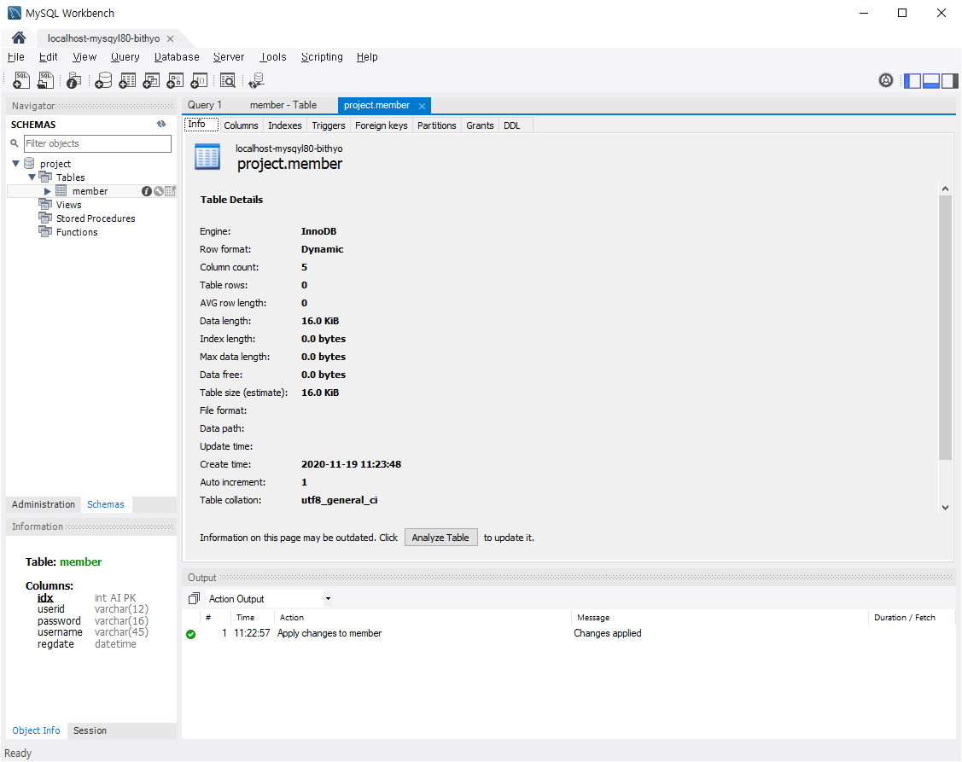Toggle the bottom output panel visibility
Screen dimensions: 962x762
coord(931,80)
